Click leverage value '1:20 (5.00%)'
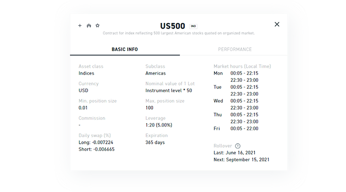The height and width of the screenshot is (192, 346). [159, 125]
